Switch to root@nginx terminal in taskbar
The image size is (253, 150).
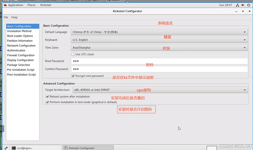coord(36,148)
